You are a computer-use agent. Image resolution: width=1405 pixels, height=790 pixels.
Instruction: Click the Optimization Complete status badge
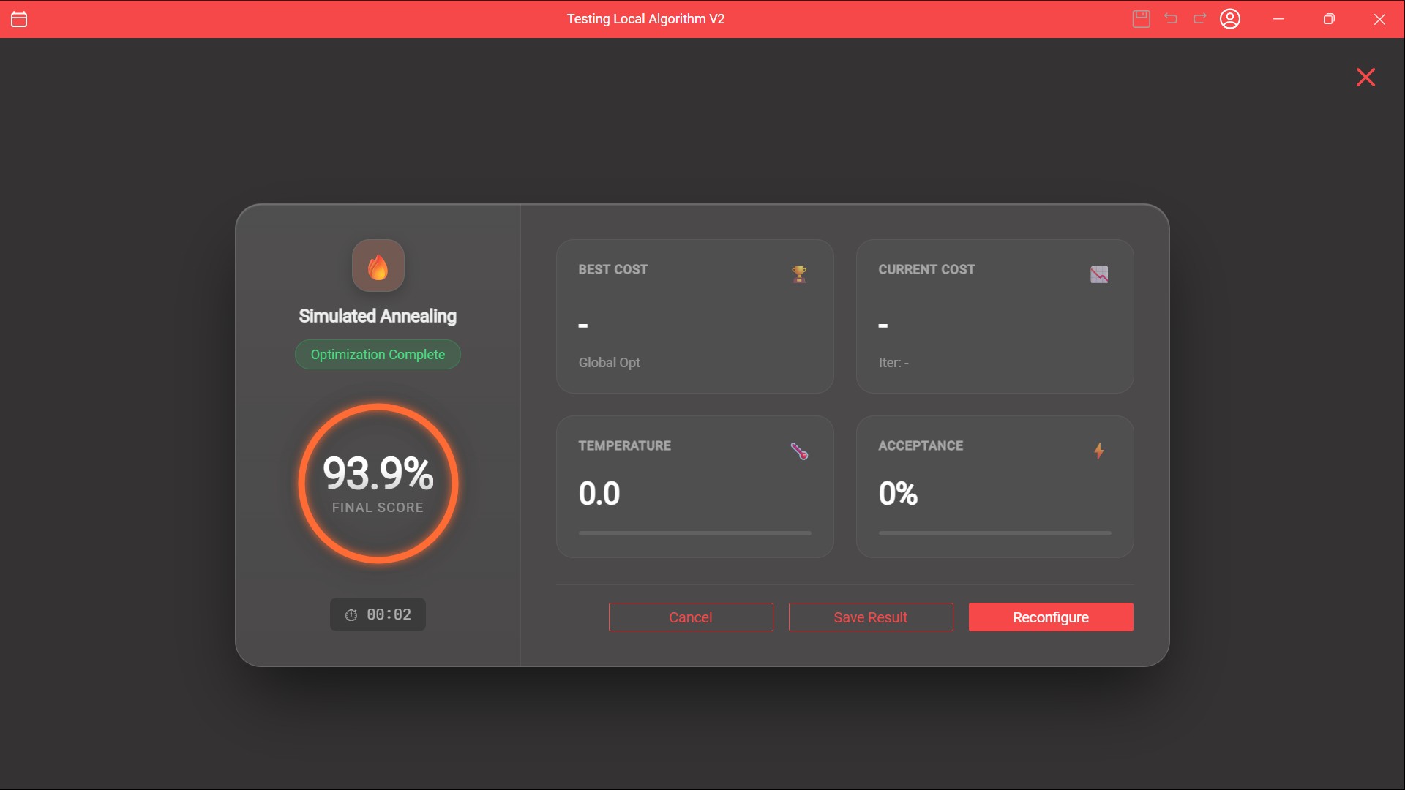click(x=378, y=355)
